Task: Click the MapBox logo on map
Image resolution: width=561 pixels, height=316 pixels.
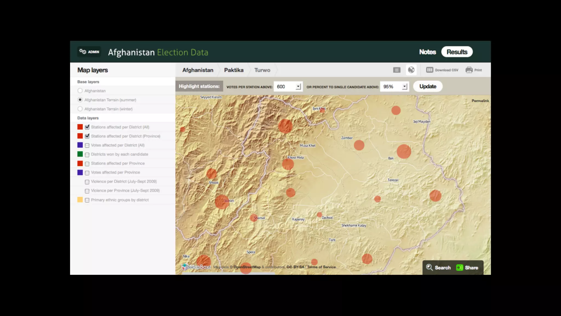Action: point(196,267)
